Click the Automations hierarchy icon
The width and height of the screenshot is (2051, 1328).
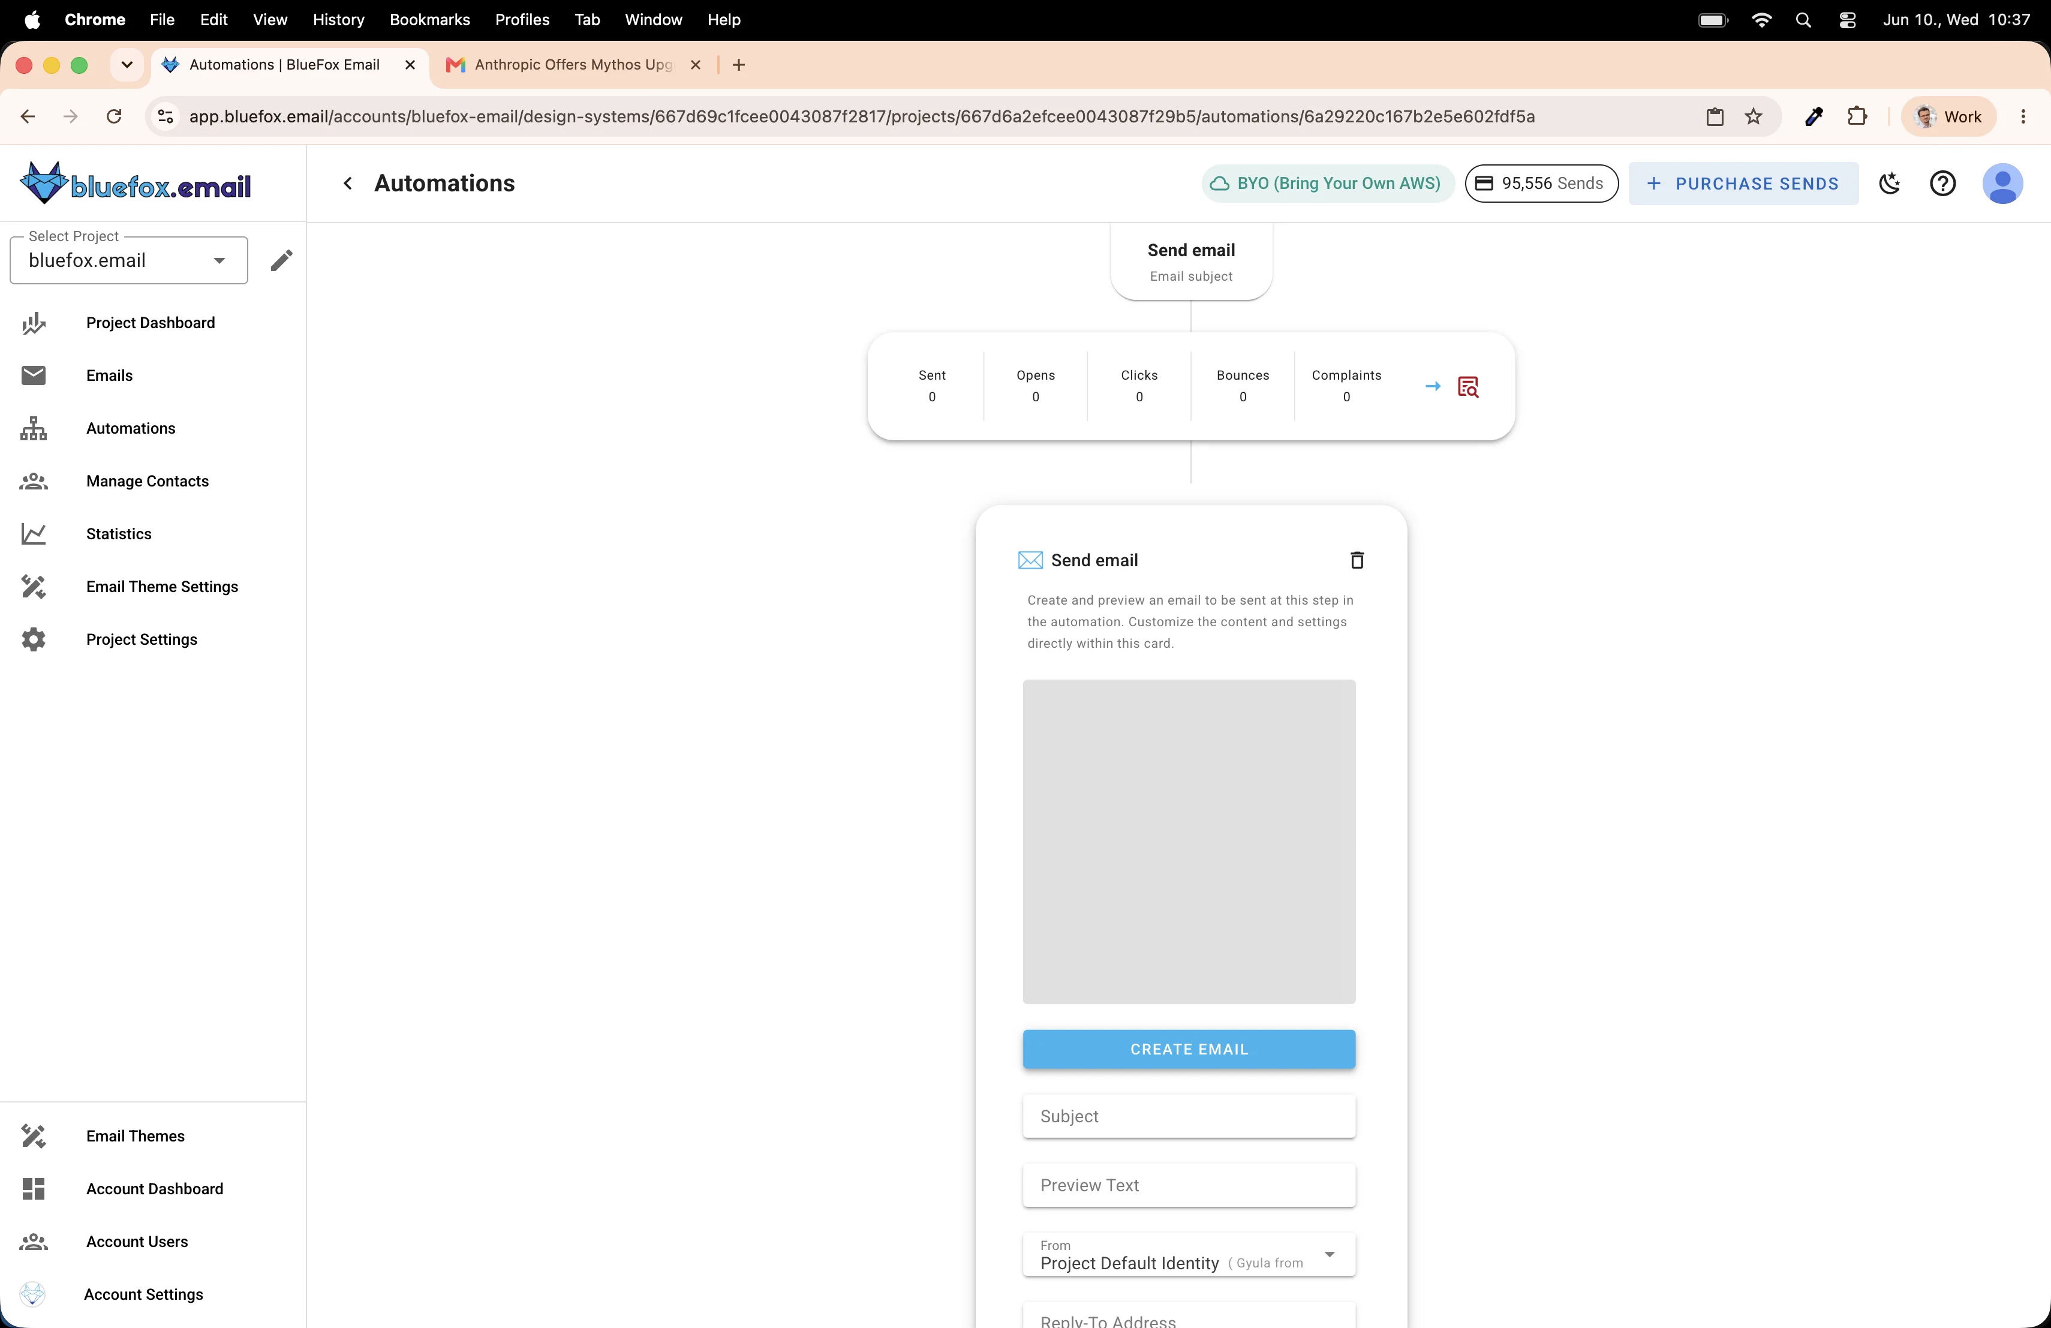[x=34, y=428]
